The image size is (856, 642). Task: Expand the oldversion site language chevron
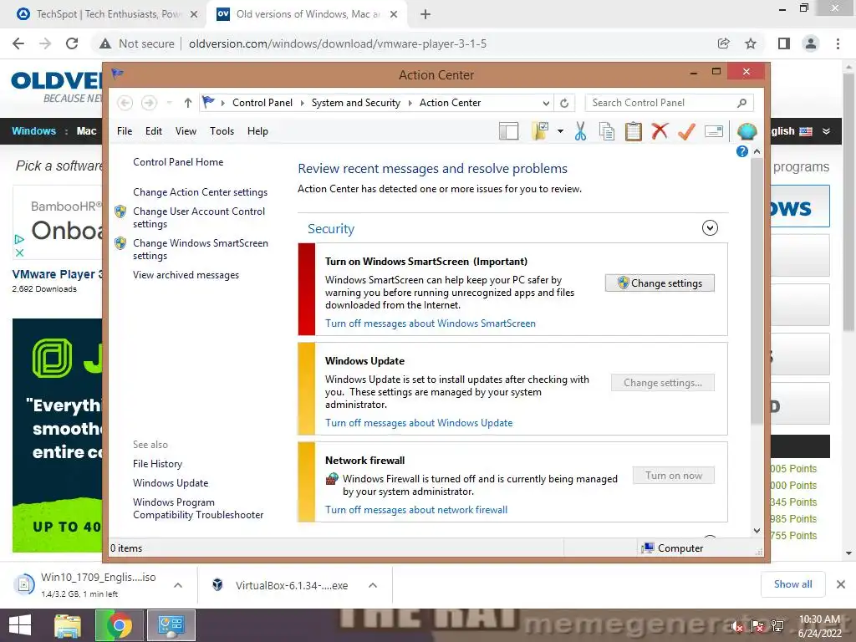pyautogui.click(x=827, y=131)
